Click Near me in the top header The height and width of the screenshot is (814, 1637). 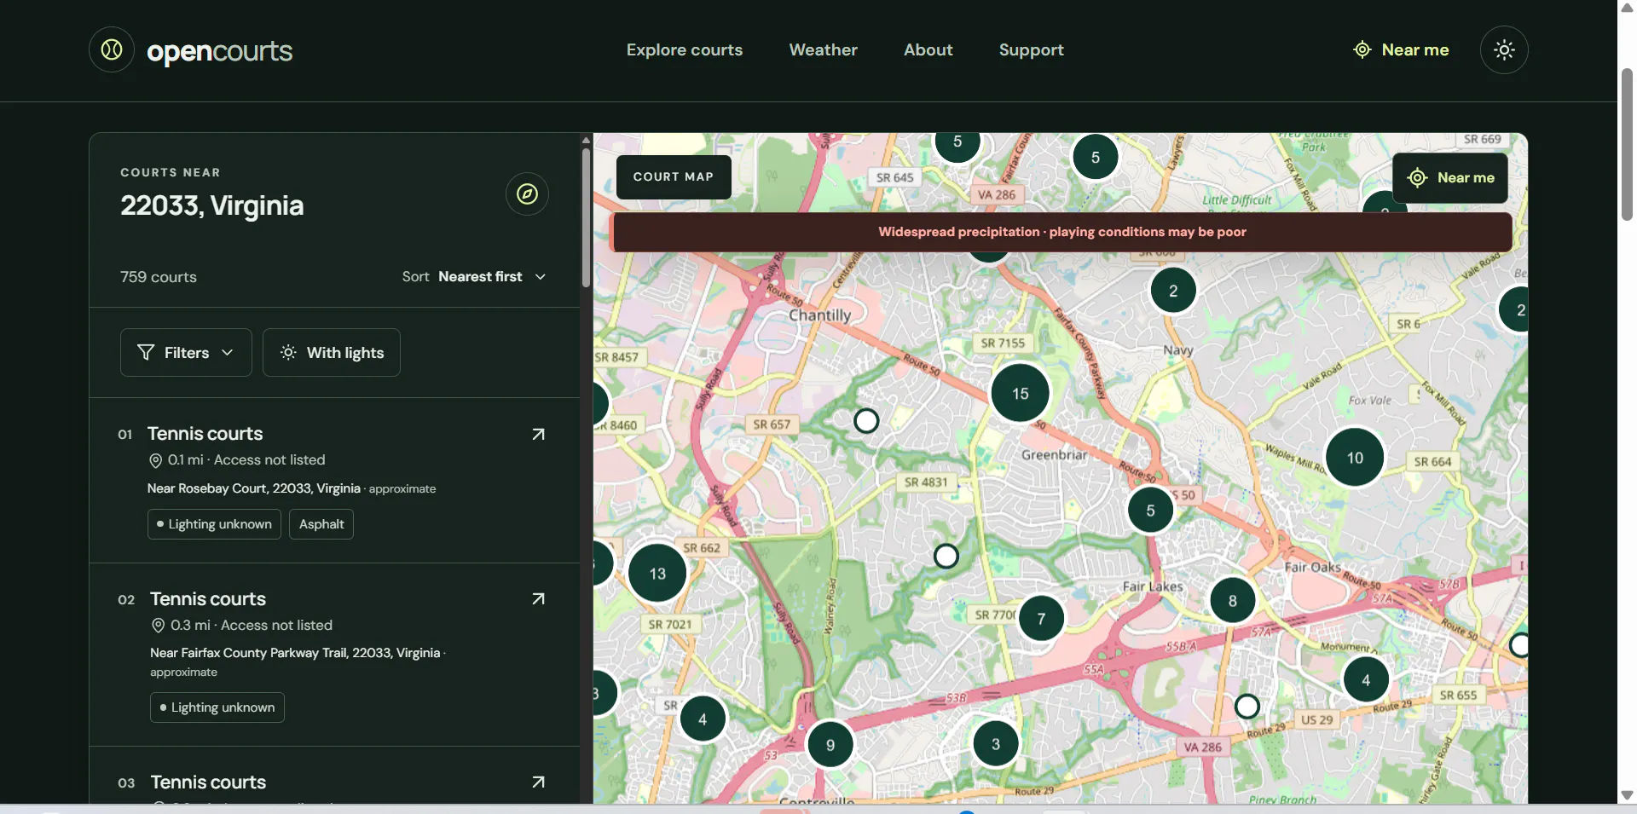(x=1401, y=49)
